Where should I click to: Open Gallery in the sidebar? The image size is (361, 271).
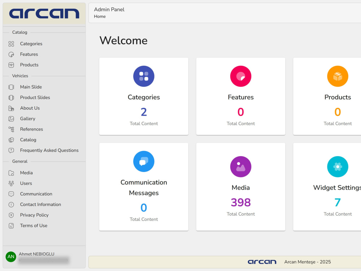pyautogui.click(x=28, y=119)
